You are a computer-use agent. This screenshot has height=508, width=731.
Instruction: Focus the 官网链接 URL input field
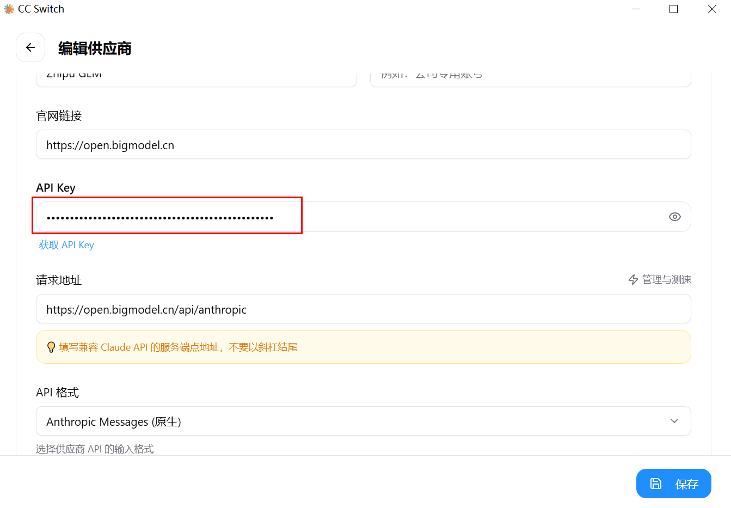pyautogui.click(x=364, y=145)
